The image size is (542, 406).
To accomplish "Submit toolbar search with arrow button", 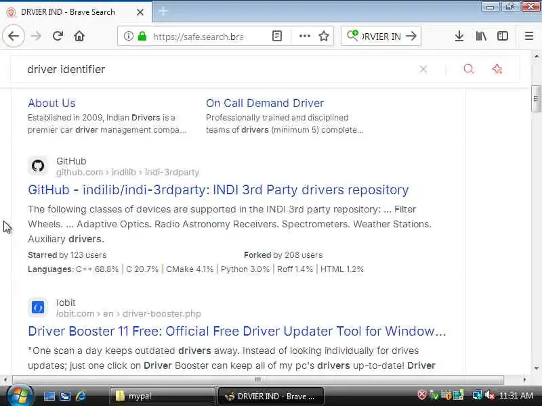I will pos(411,36).
